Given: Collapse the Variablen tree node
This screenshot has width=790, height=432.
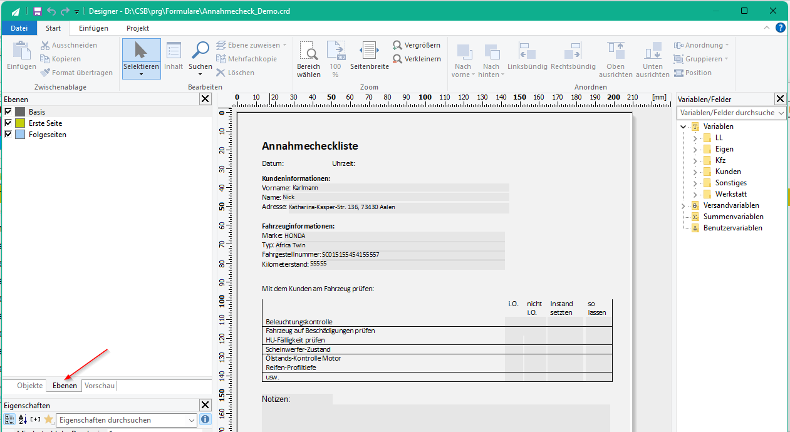Looking at the screenshot, I should coord(683,126).
